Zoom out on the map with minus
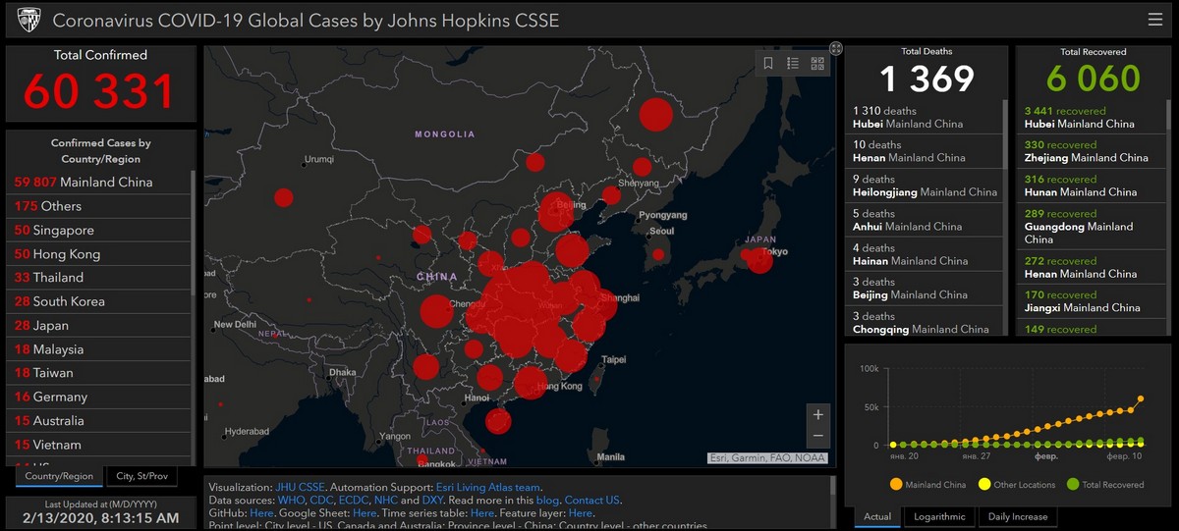 817,437
